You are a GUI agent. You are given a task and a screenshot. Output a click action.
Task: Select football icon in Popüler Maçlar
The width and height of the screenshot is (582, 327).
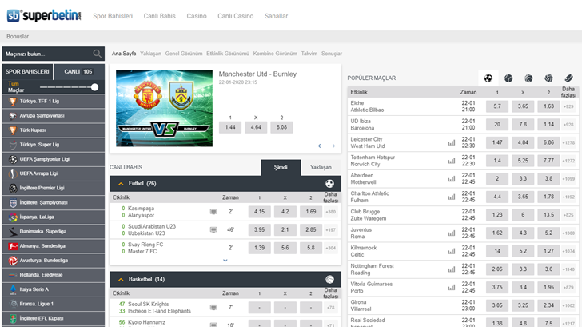click(x=488, y=78)
